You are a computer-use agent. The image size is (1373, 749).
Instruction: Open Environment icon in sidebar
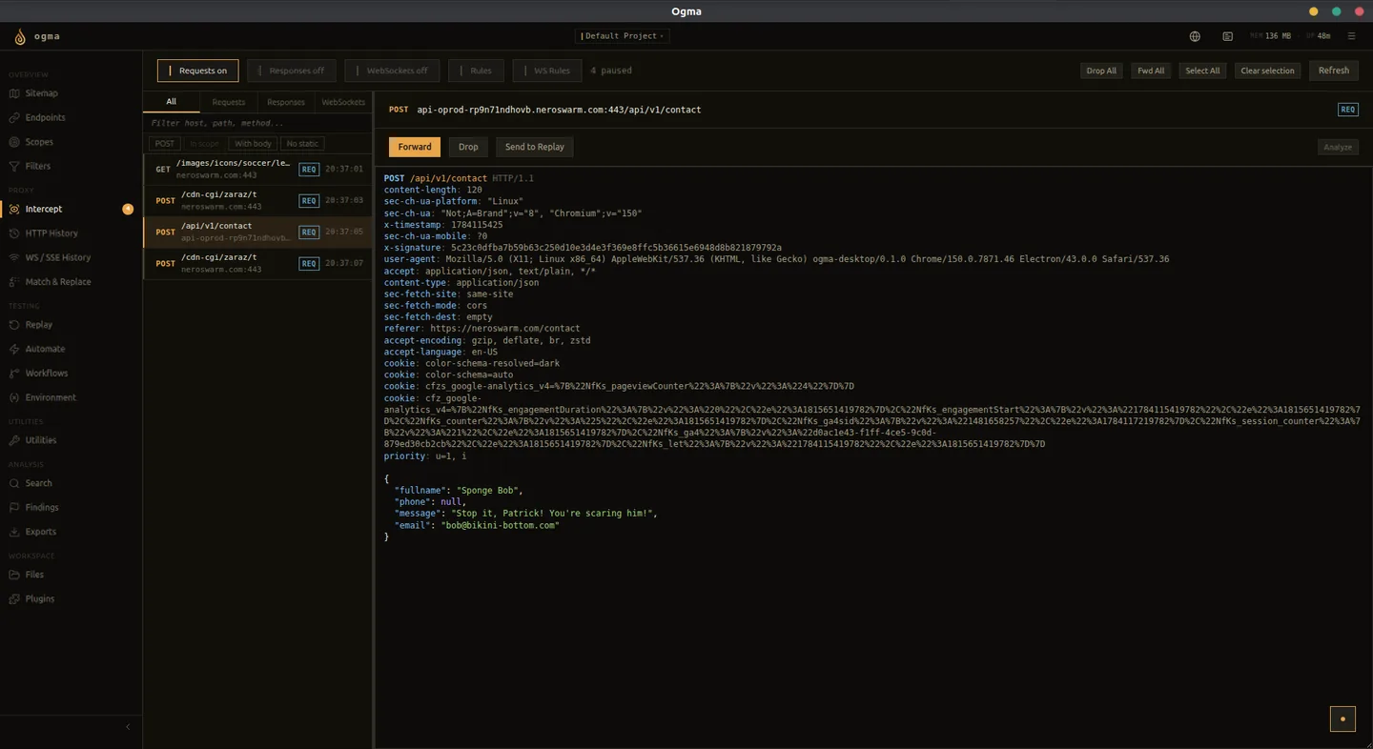14,397
